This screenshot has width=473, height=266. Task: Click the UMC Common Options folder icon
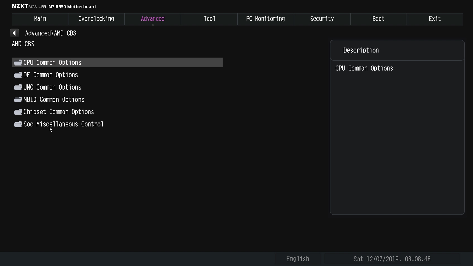coord(18,87)
